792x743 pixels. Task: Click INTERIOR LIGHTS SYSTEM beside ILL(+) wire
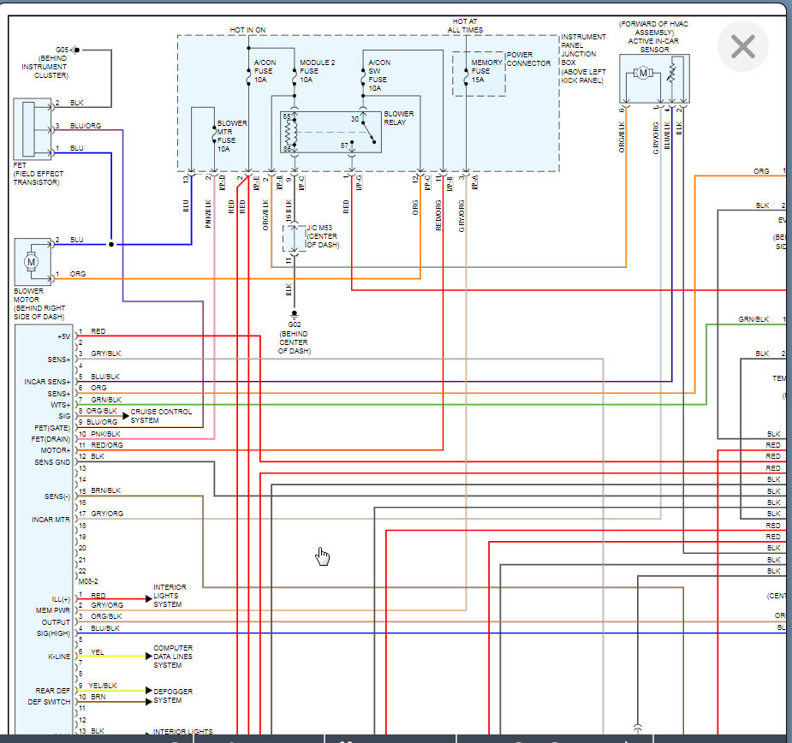(x=170, y=596)
